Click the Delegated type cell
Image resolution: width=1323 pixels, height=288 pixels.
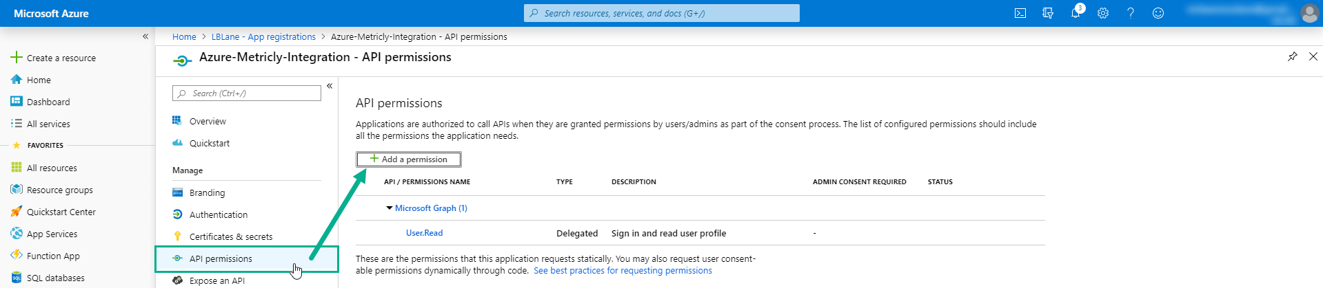pos(577,234)
